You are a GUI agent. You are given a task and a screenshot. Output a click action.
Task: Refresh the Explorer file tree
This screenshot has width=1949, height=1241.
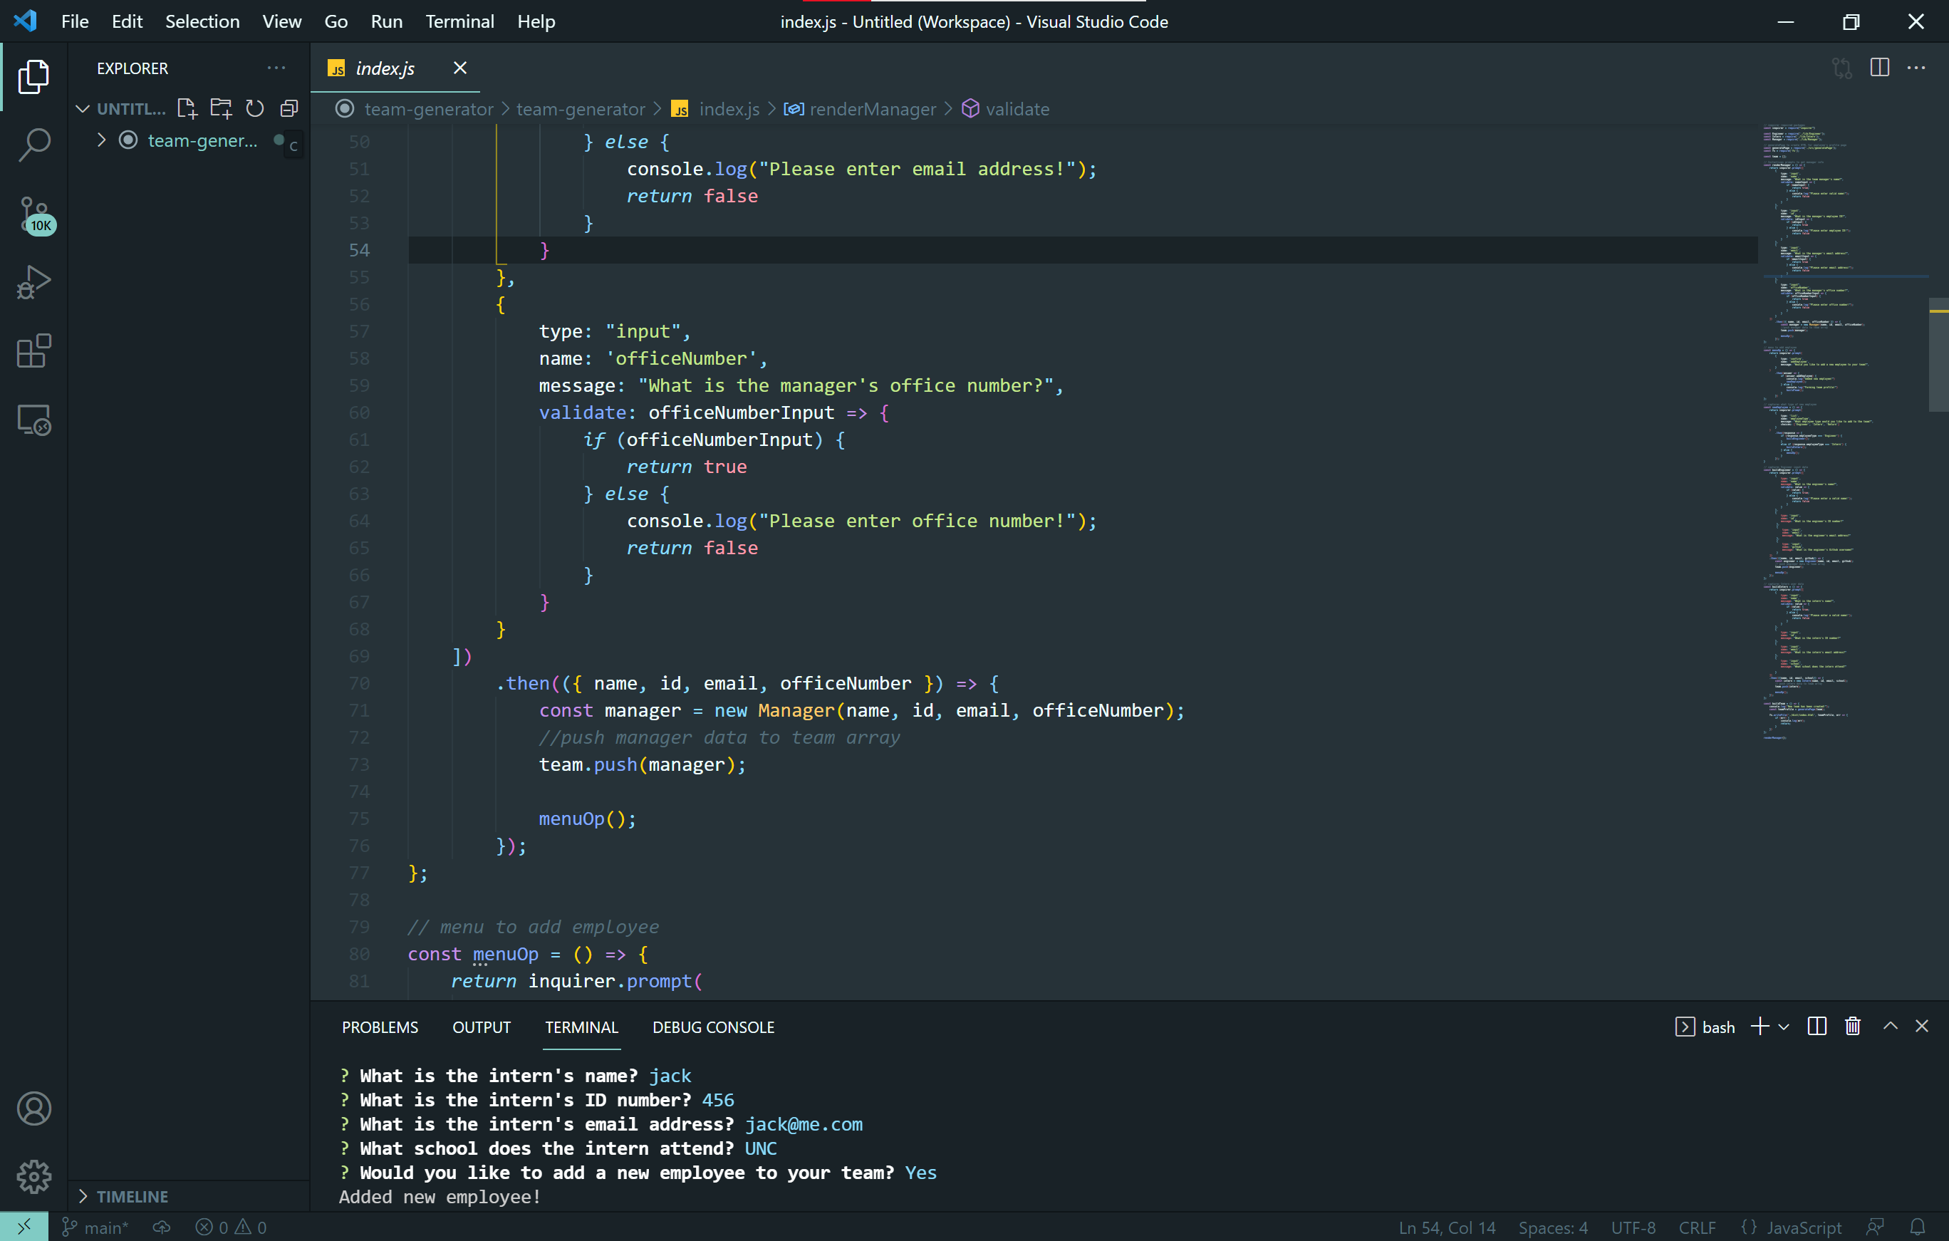tap(254, 108)
